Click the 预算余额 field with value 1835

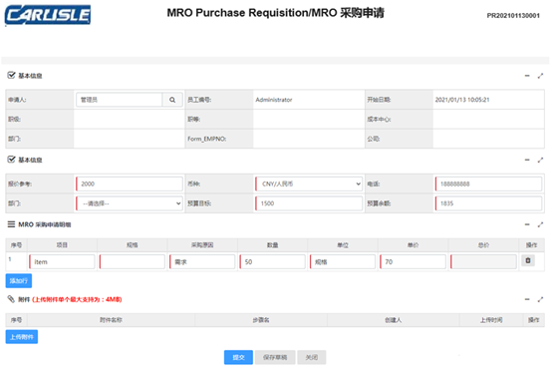click(x=488, y=203)
